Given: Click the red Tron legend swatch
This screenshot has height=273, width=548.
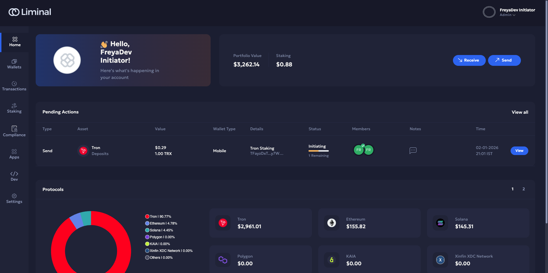Looking at the screenshot, I should pyautogui.click(x=147, y=217).
